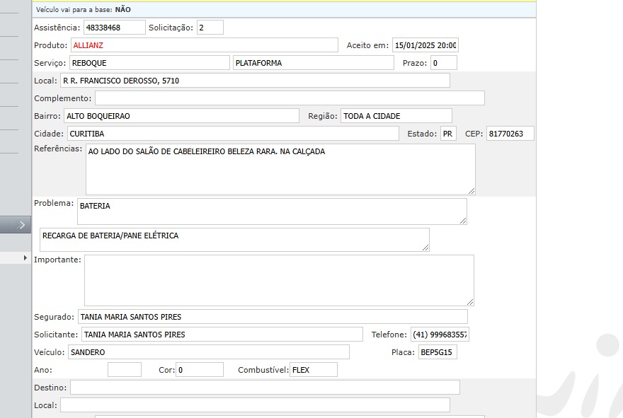
Task: Click the Serviço field showing REBOQUE
Action: 149,63
